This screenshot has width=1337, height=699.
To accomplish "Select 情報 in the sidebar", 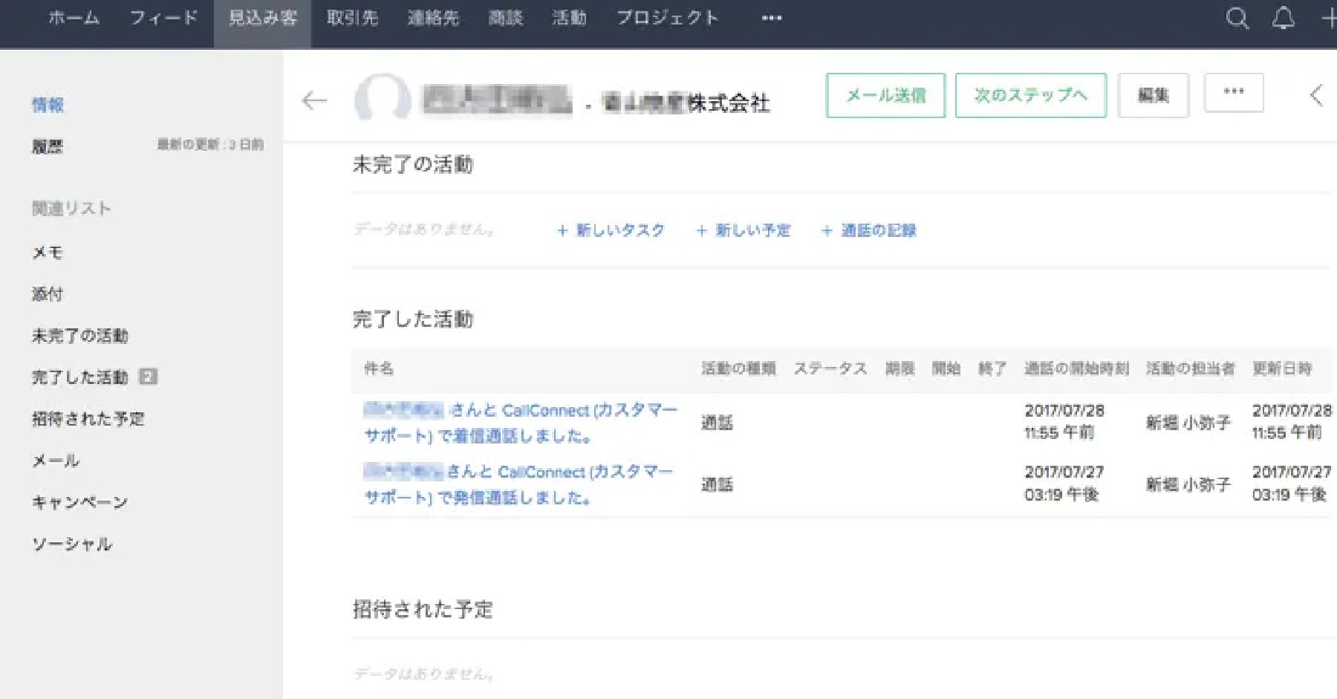I will coord(48,105).
